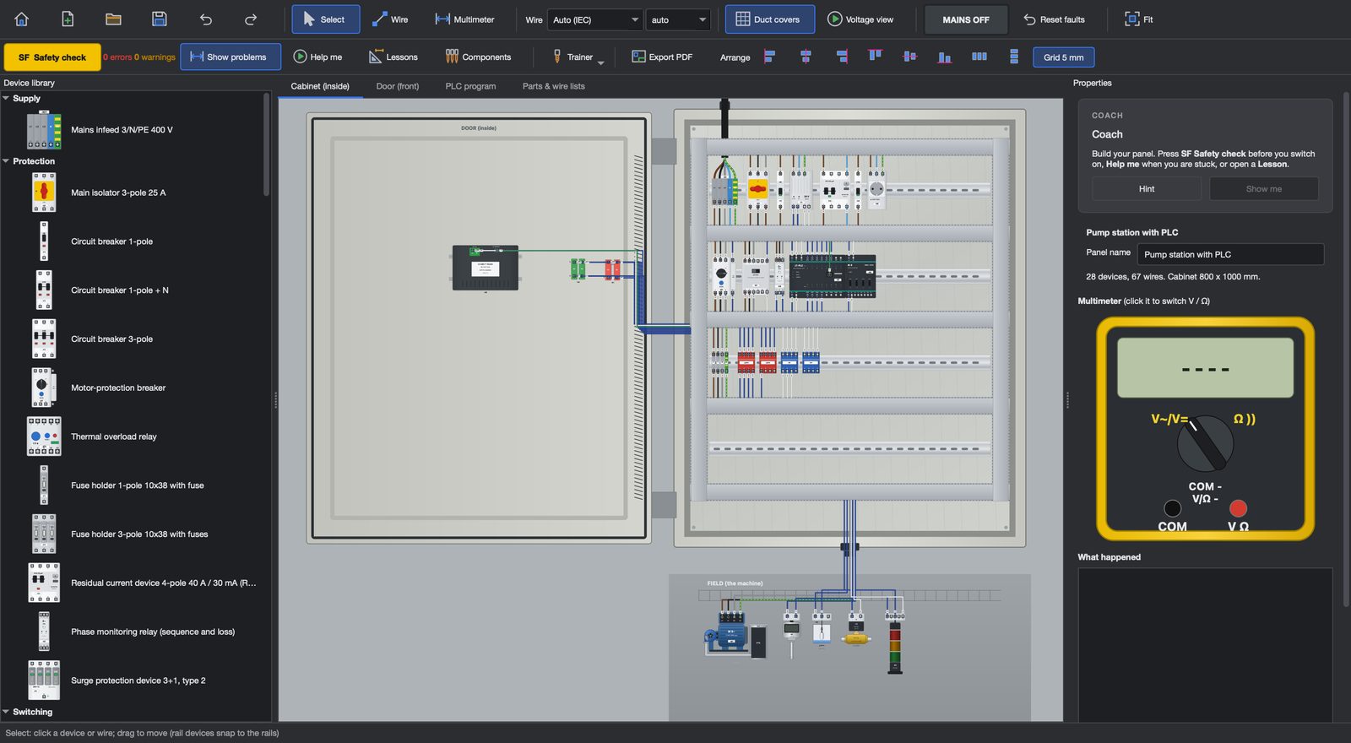
Task: Toggle the Show problems button
Action: pyautogui.click(x=231, y=57)
